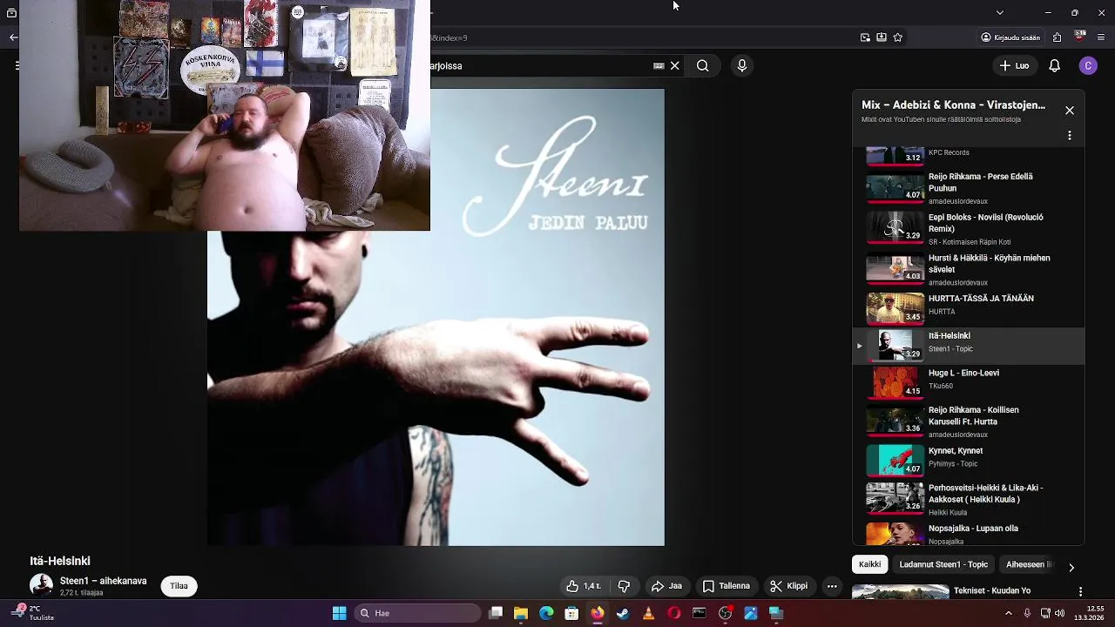Image resolution: width=1115 pixels, height=627 pixels.
Task: Start voice search with the microphone icon
Action: [x=742, y=65]
